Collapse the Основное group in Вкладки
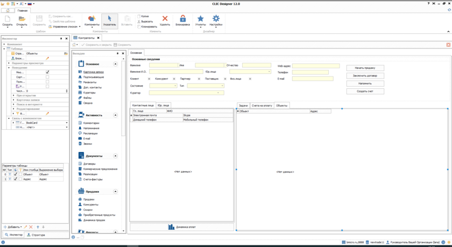The width and height of the screenshot is (452, 247). click(x=115, y=64)
